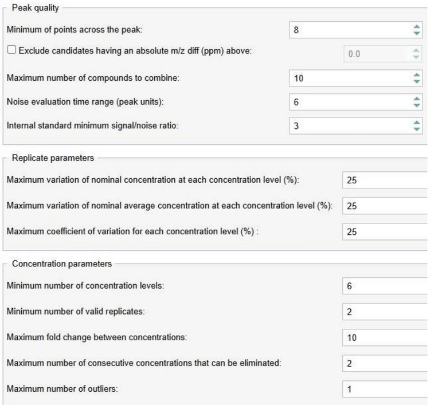
Task: Click the maximum consecutive concentrations eliminated field
Action: click(385, 363)
